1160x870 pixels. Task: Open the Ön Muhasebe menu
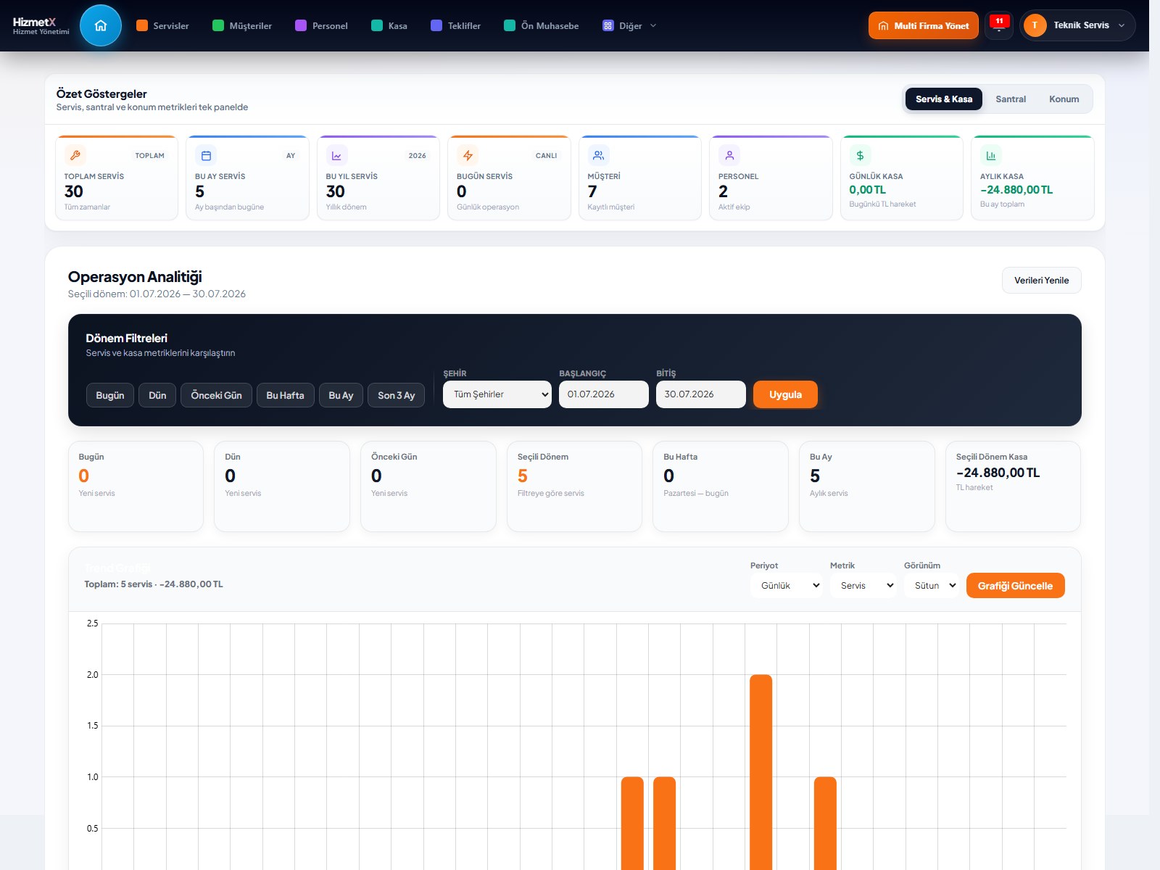click(541, 25)
